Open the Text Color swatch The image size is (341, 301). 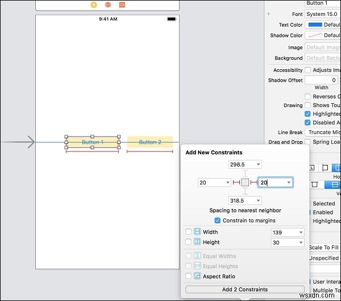click(x=315, y=25)
